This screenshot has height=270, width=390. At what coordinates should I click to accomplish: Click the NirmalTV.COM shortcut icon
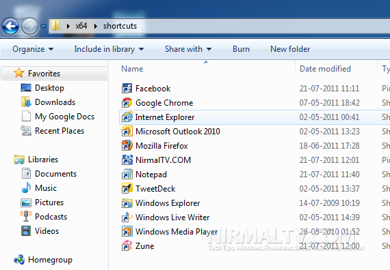[127, 160]
